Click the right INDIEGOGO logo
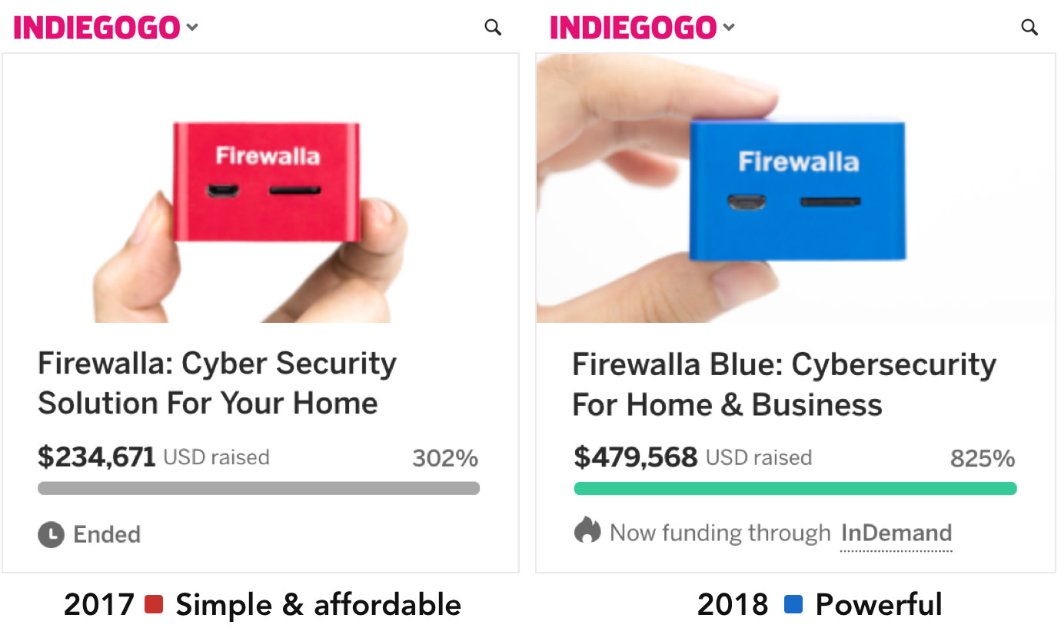Image resolution: width=1061 pixels, height=638 pixels. [634, 28]
